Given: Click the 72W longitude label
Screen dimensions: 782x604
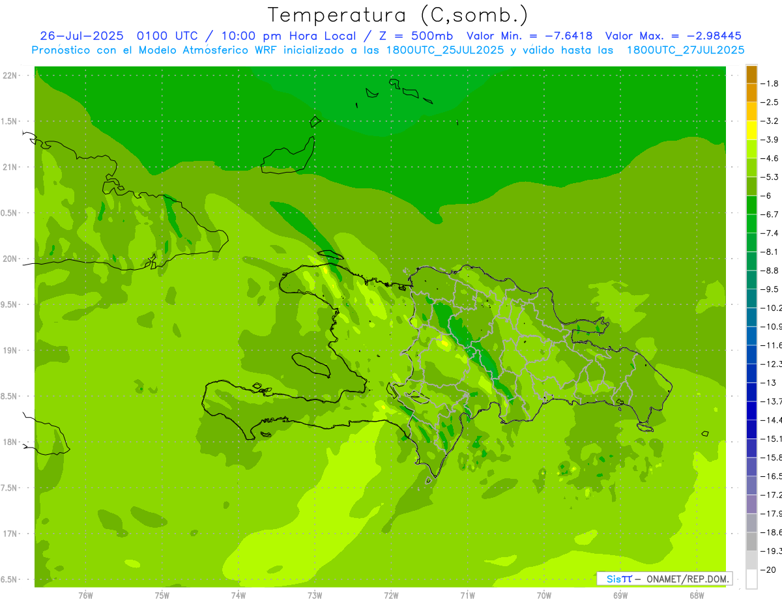Looking at the screenshot, I should (x=391, y=595).
